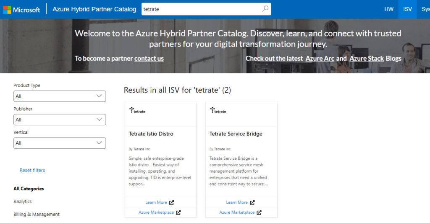This screenshot has height=223, width=430.
Task: Click external-link icon beside Service Bridge Azure Marketplace
Action: 259,213
